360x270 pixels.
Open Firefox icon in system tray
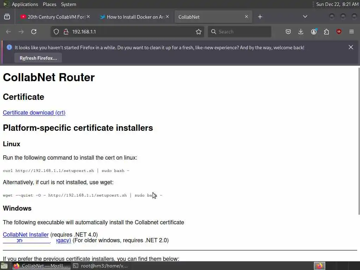[x=320, y=266]
